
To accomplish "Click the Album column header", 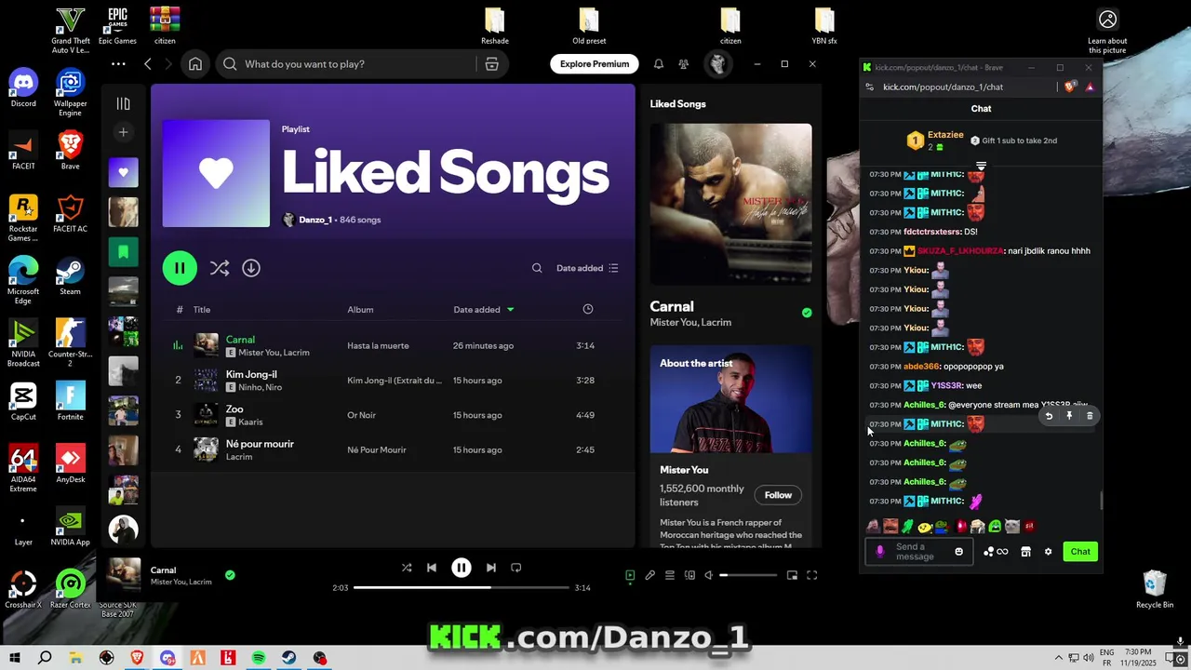I will (x=360, y=310).
